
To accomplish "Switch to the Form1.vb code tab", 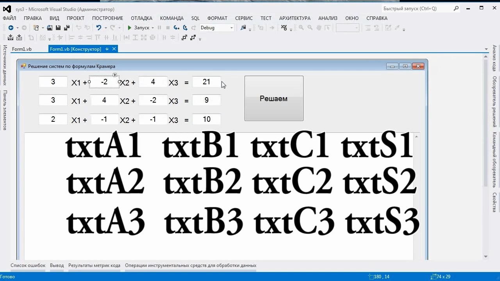I will click(22, 49).
